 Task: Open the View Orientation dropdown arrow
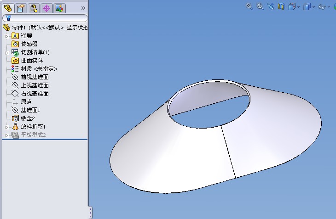[x=299, y=7]
